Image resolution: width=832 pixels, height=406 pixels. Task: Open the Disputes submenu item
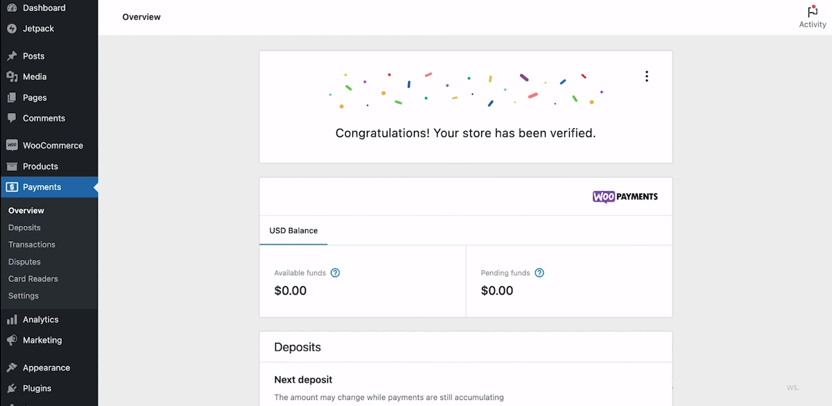coord(24,262)
